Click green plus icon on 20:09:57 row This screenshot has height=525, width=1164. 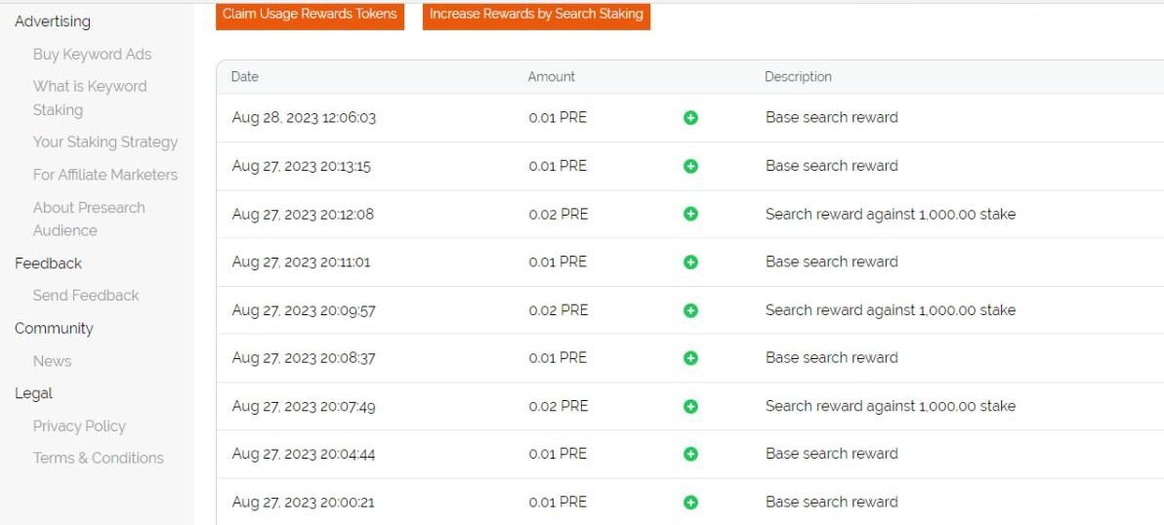coord(690,310)
